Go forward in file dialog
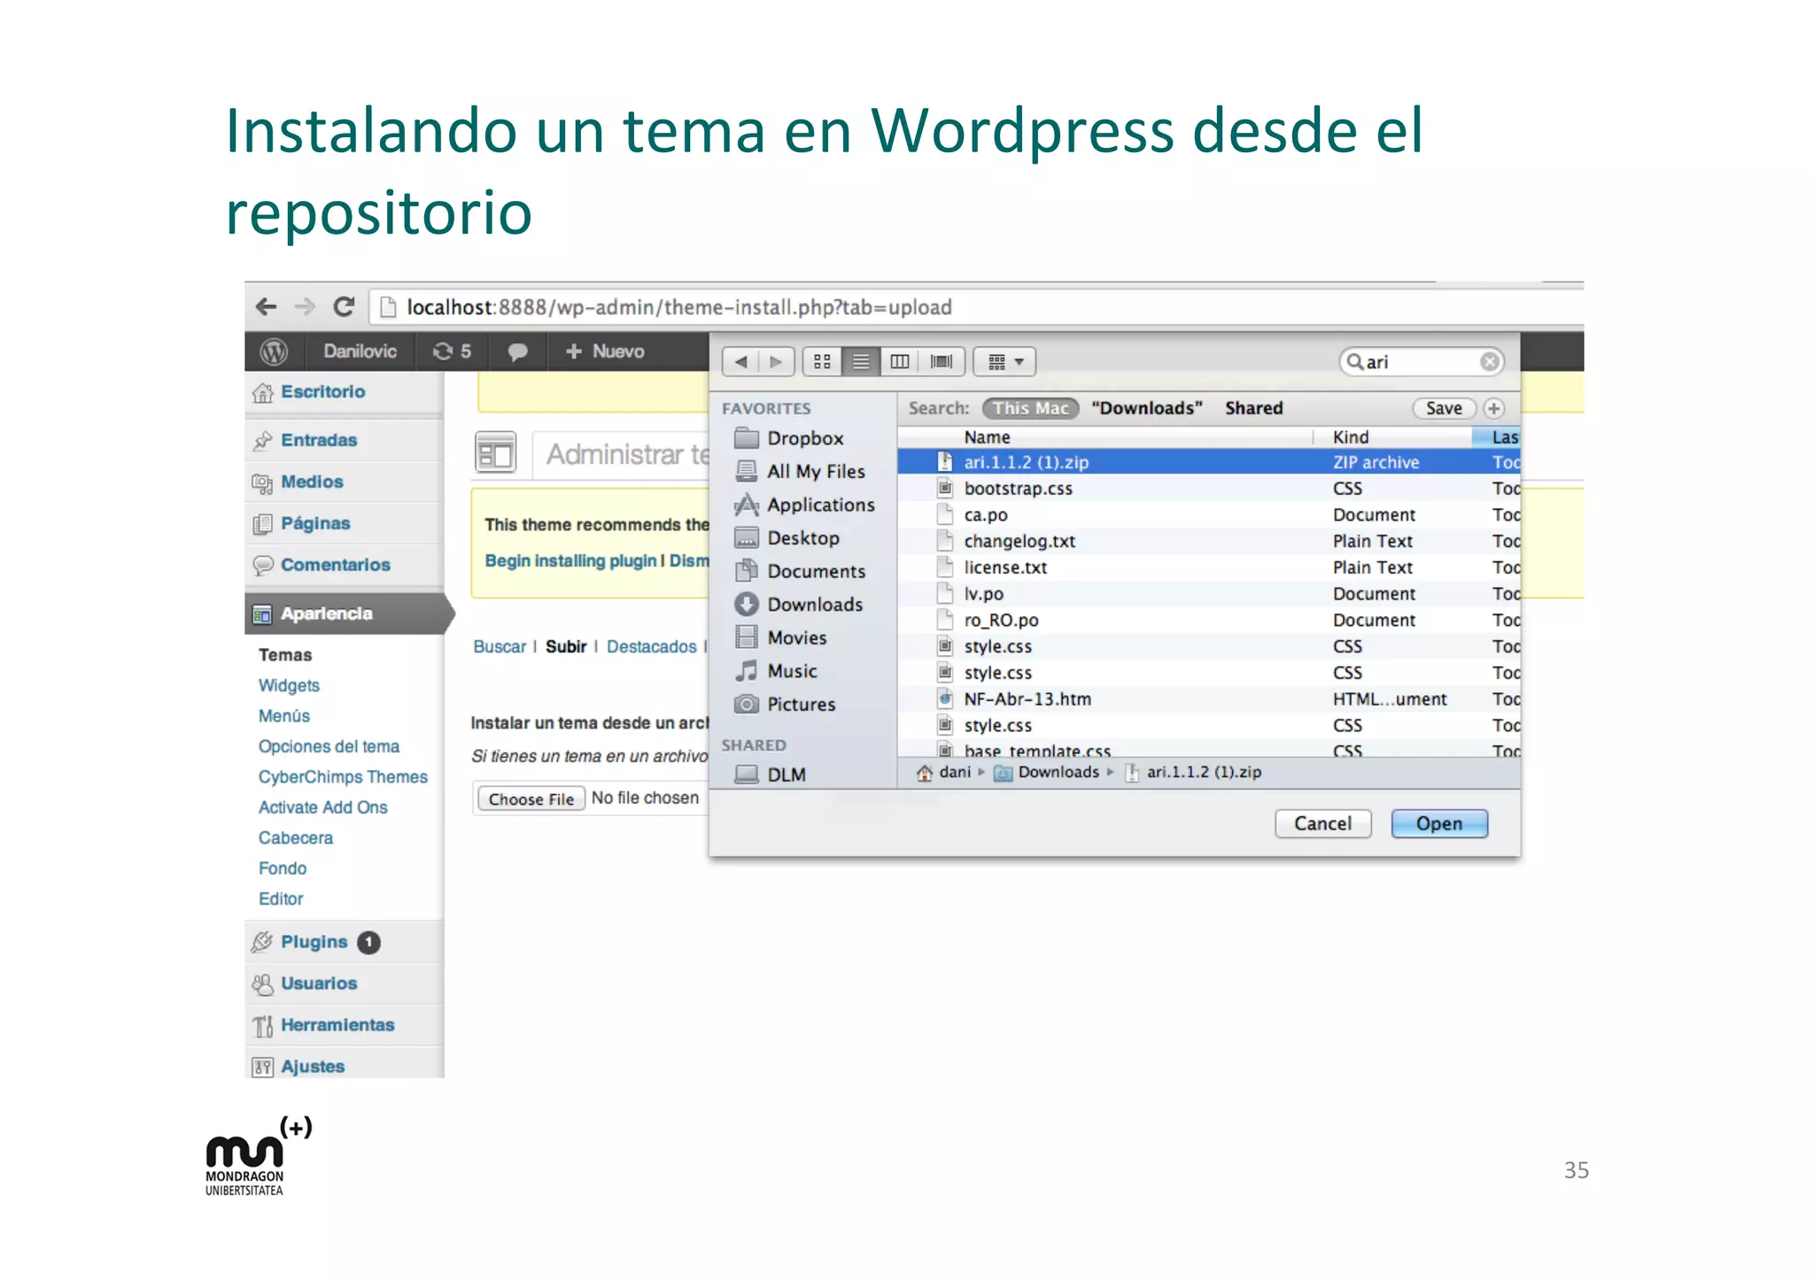 (776, 361)
